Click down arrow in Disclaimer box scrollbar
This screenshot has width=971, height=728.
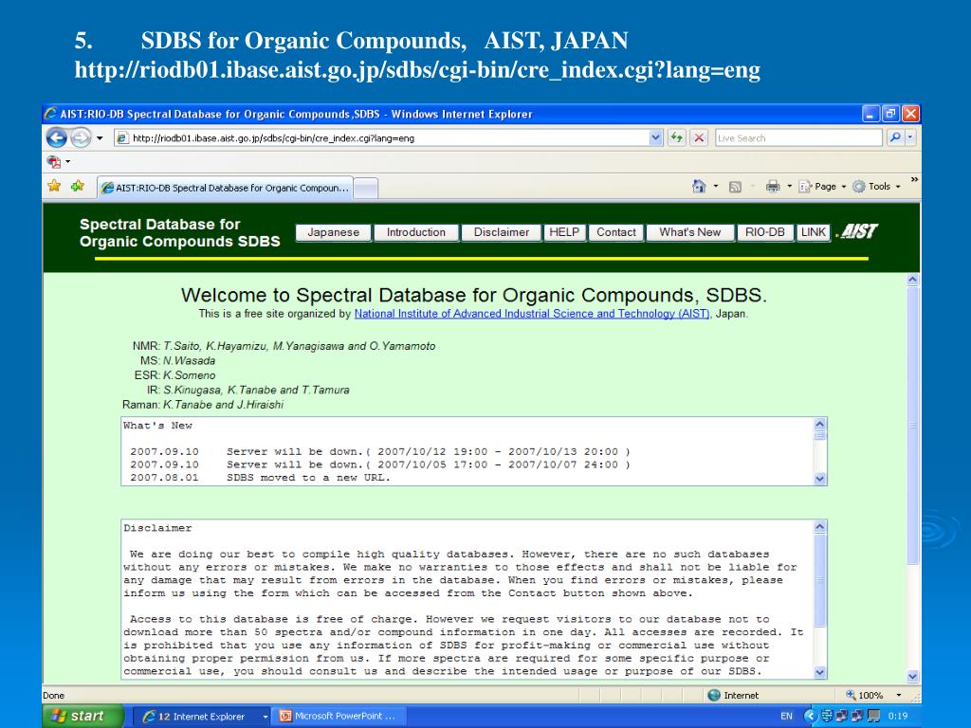click(x=820, y=672)
